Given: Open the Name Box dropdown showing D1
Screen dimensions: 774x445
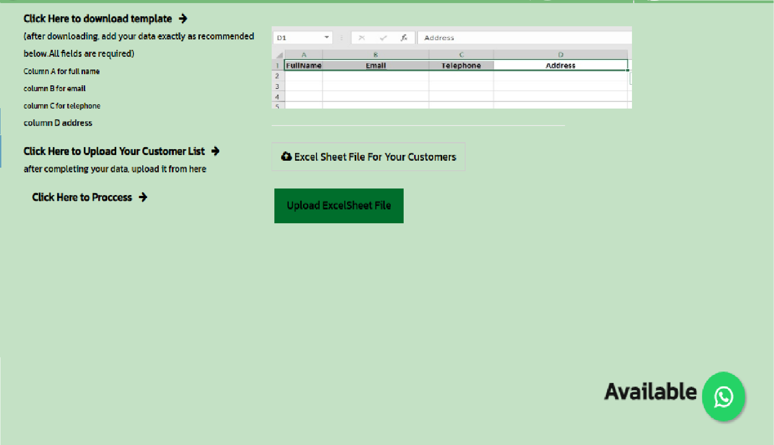Looking at the screenshot, I should click(327, 37).
